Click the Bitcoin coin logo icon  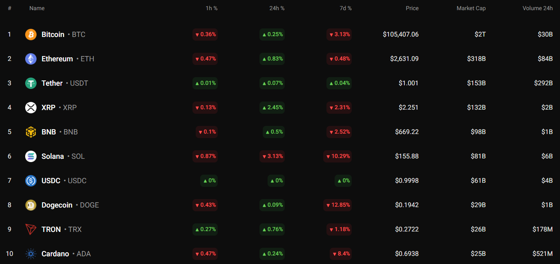31,35
